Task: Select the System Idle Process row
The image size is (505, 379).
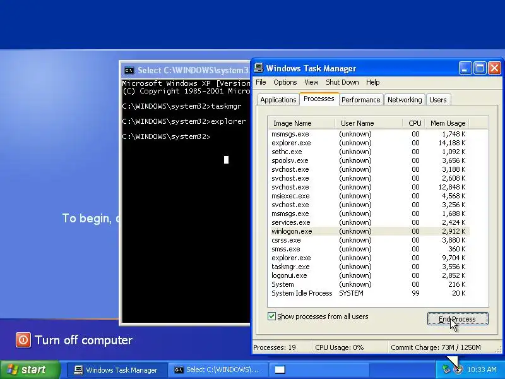Action: click(369, 293)
